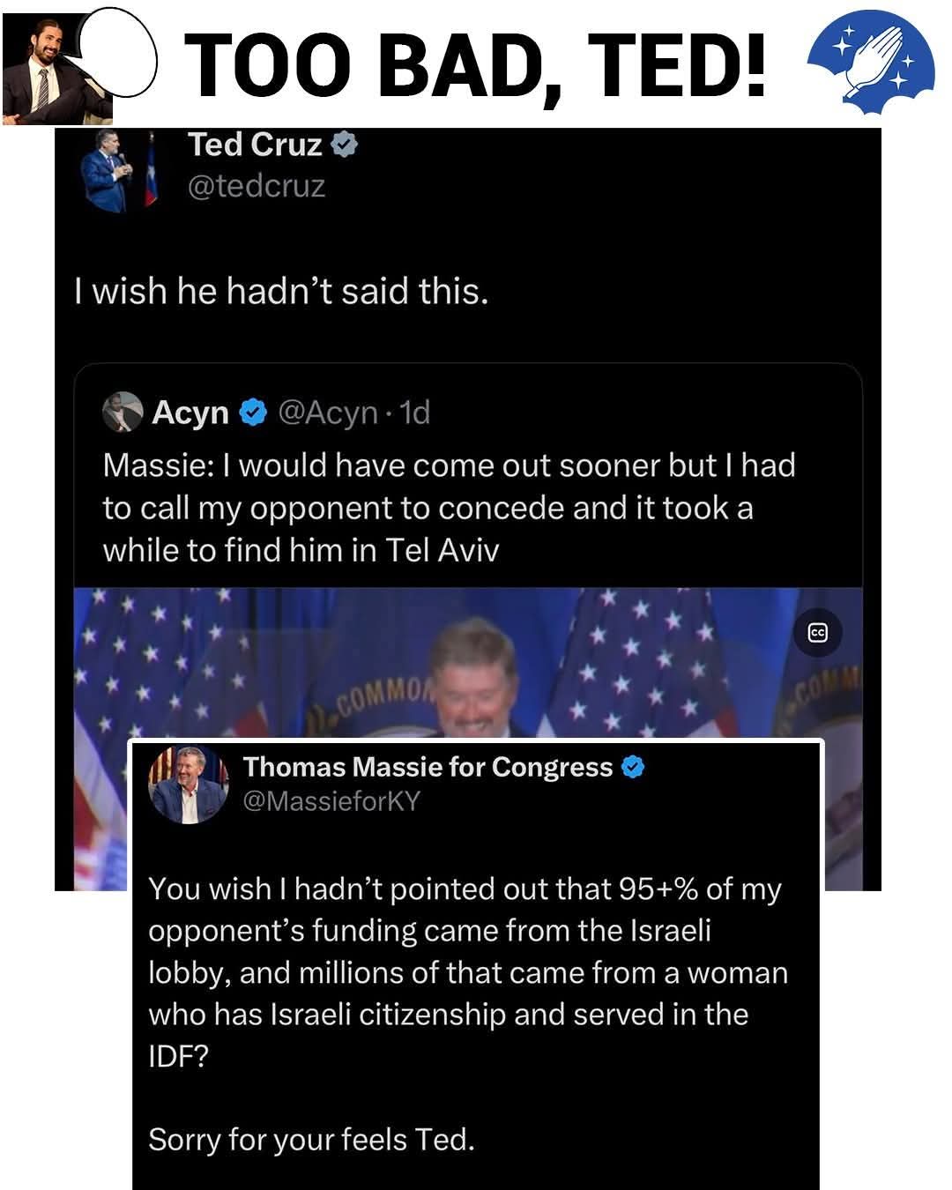The height and width of the screenshot is (1190, 952).
Task: Click the Ted Cruz display name
Action: 255,145
